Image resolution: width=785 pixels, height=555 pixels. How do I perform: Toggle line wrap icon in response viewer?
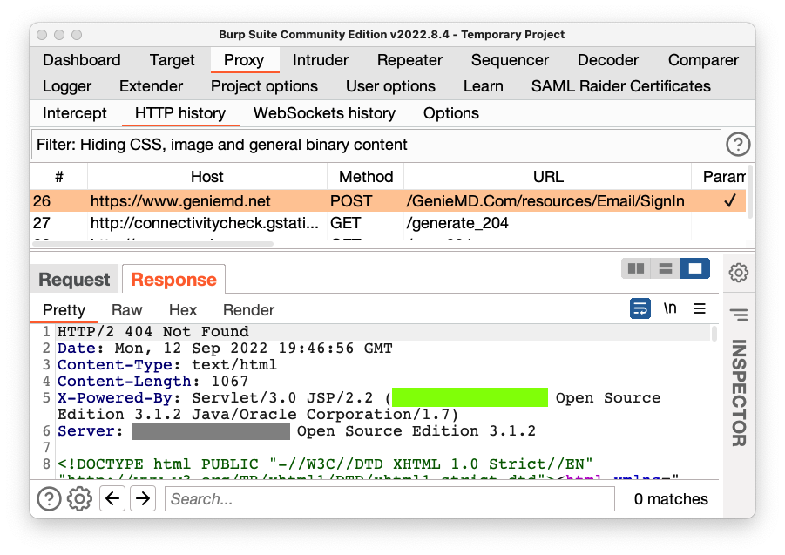[640, 308]
